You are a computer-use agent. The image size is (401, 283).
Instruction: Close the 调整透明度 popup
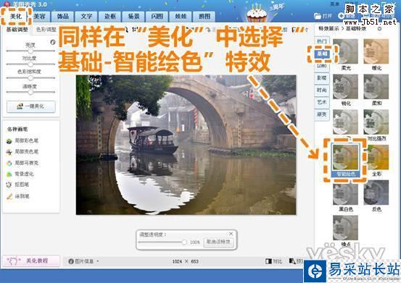[231, 234]
